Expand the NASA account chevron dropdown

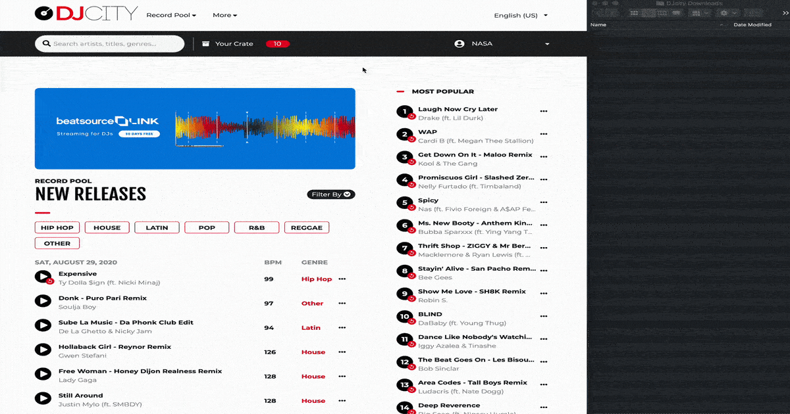point(546,44)
